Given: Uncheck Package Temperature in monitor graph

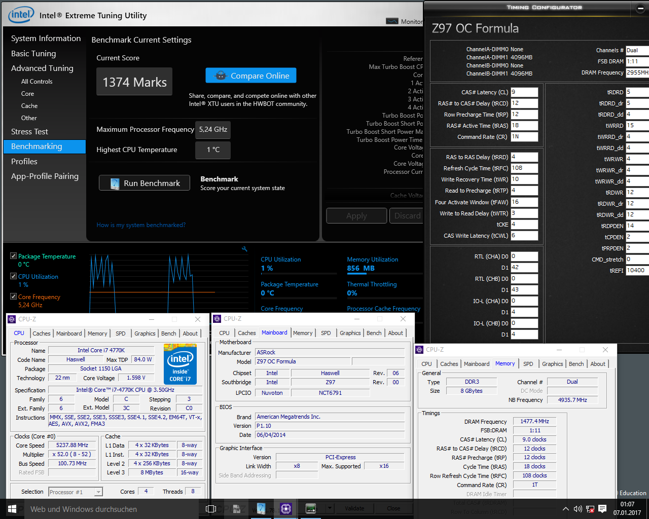Looking at the screenshot, I should click(14, 256).
